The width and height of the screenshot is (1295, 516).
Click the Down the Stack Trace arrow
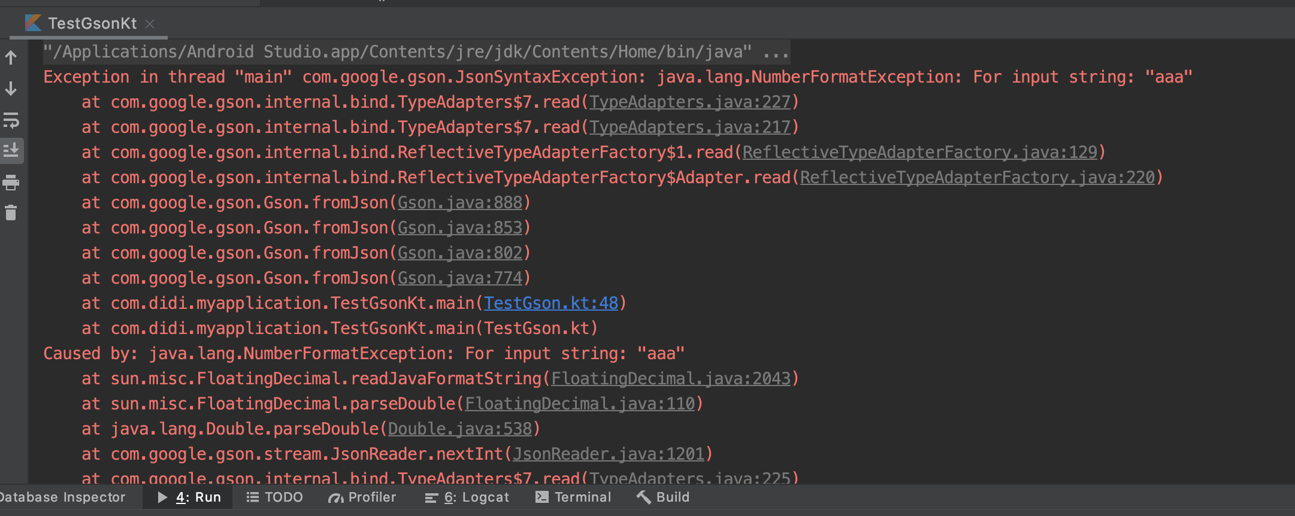click(x=11, y=89)
